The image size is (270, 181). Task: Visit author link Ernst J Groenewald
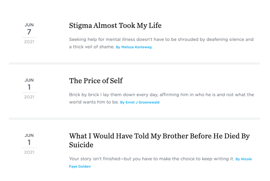[139, 102]
